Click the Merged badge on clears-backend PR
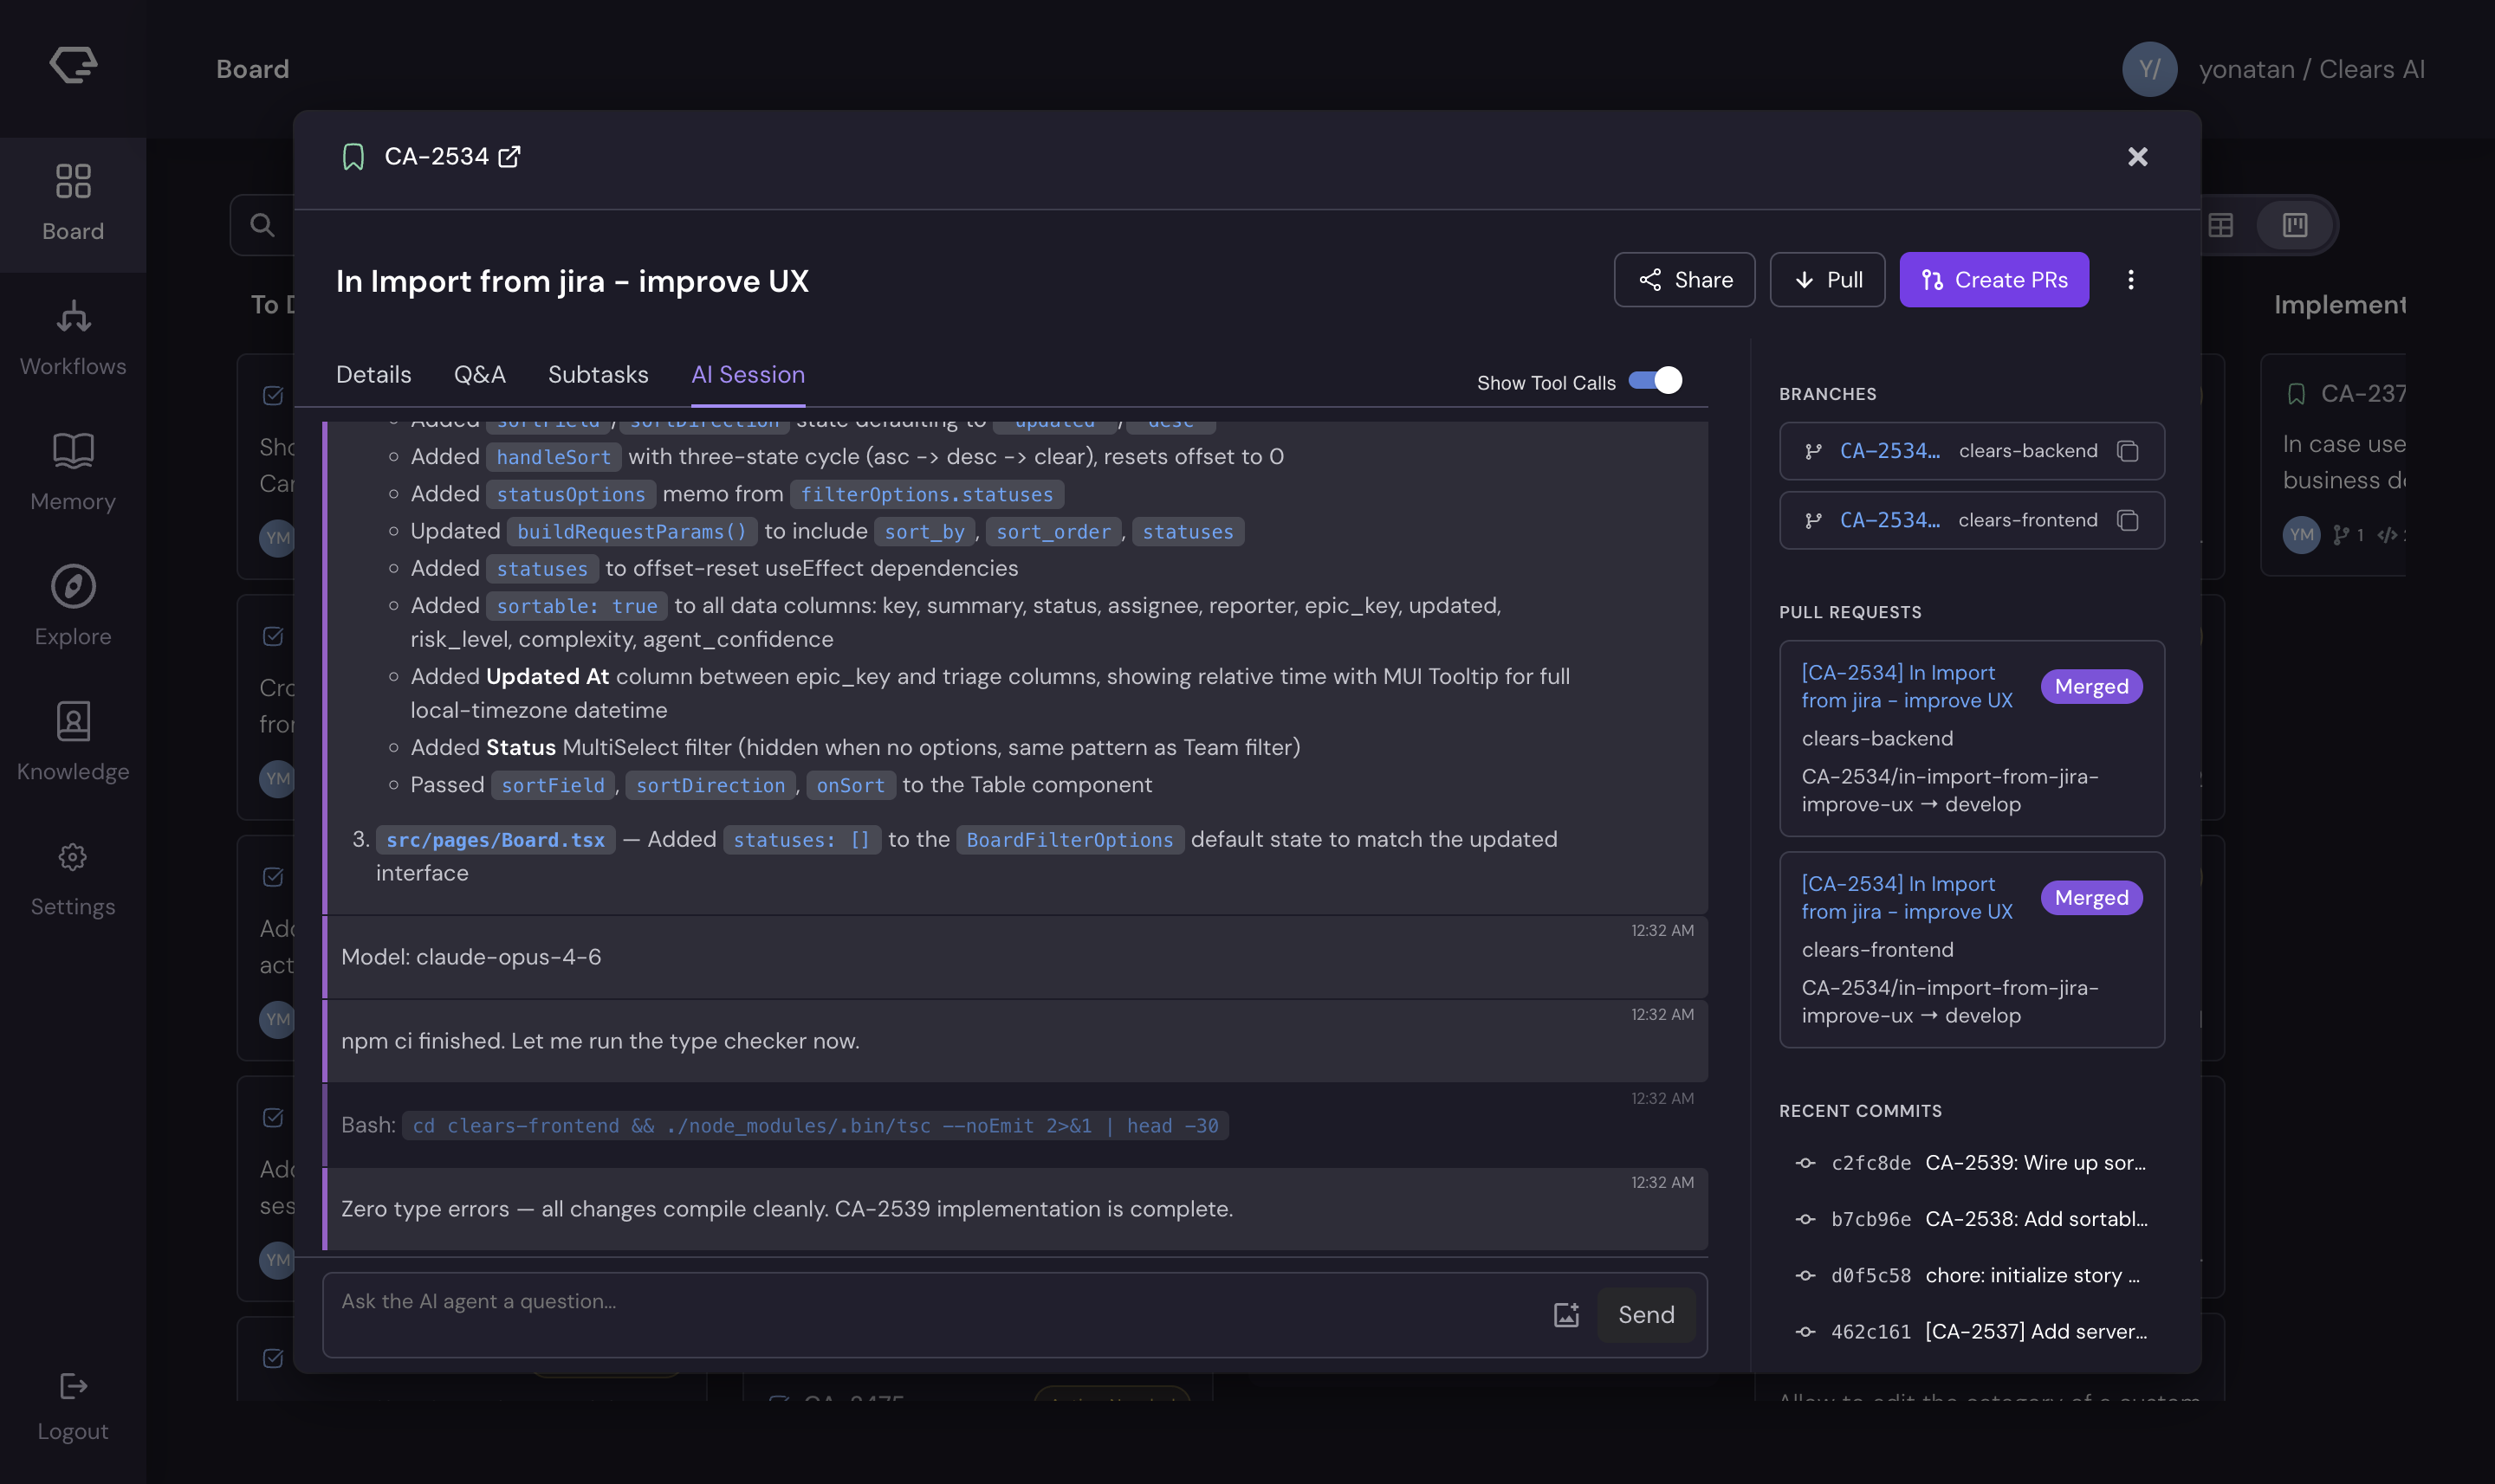 (x=2092, y=687)
